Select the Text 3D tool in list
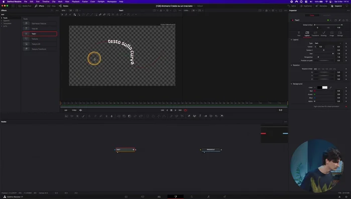 [x=40, y=29]
